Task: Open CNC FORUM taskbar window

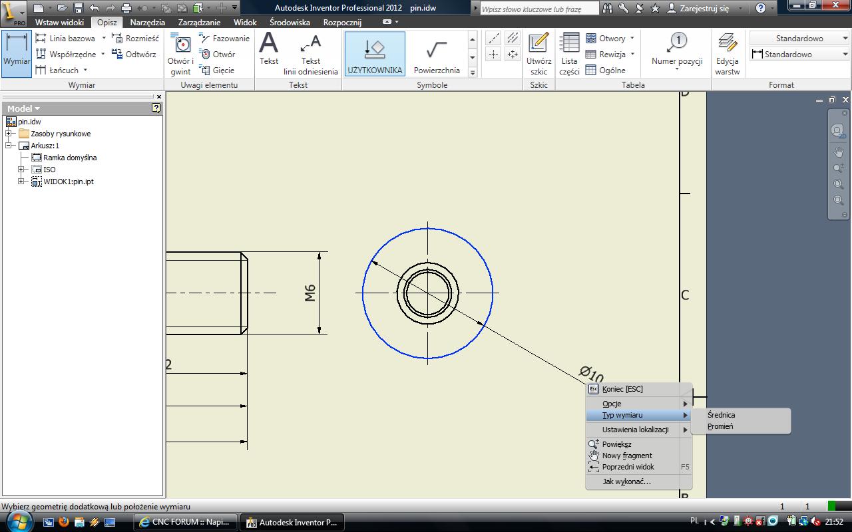Action: pyautogui.click(x=185, y=522)
